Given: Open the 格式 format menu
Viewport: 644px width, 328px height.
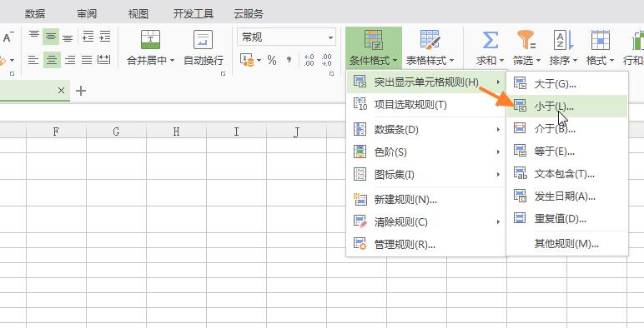Looking at the screenshot, I should pos(600,48).
